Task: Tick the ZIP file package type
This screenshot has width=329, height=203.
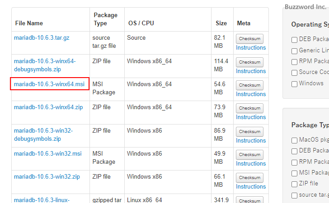Action: (295, 184)
